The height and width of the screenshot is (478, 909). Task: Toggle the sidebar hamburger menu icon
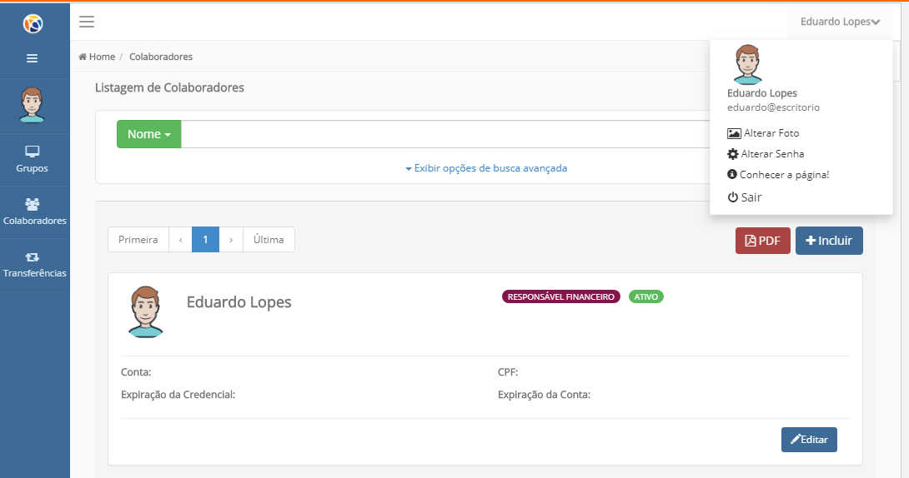[33, 58]
